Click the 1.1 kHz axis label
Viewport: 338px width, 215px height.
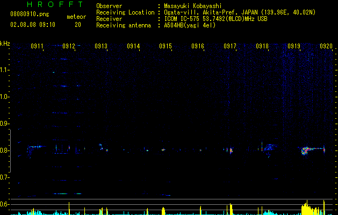[x=4, y=70]
